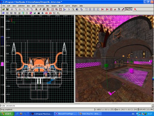Toggle the first red crossed-out selection filter icon
Viewport: 154px width, 116px height.
click(x=103, y=9)
